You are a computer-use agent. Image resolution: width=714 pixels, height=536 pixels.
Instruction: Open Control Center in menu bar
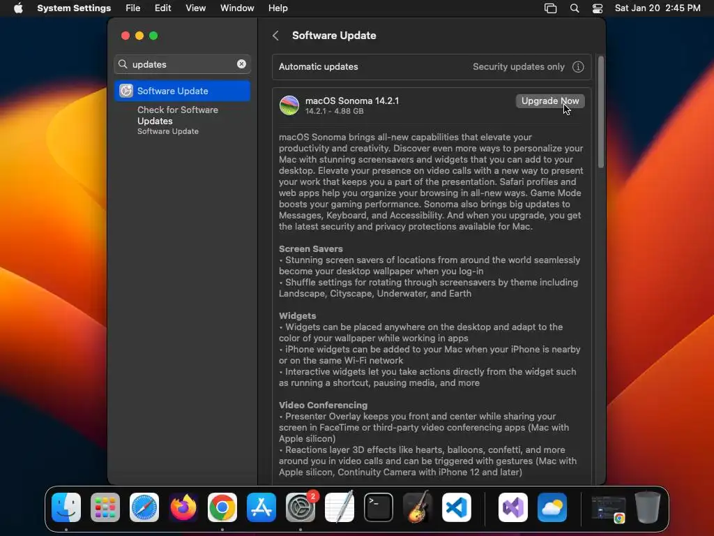point(597,8)
